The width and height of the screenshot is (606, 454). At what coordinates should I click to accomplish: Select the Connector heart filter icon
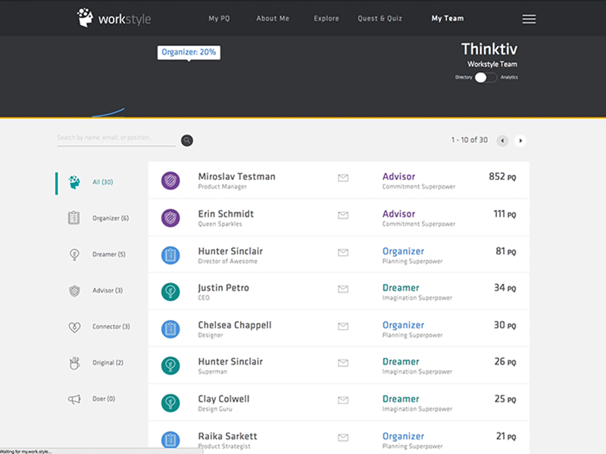pos(73,326)
